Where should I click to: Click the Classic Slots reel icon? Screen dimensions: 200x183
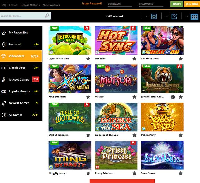[4, 68]
